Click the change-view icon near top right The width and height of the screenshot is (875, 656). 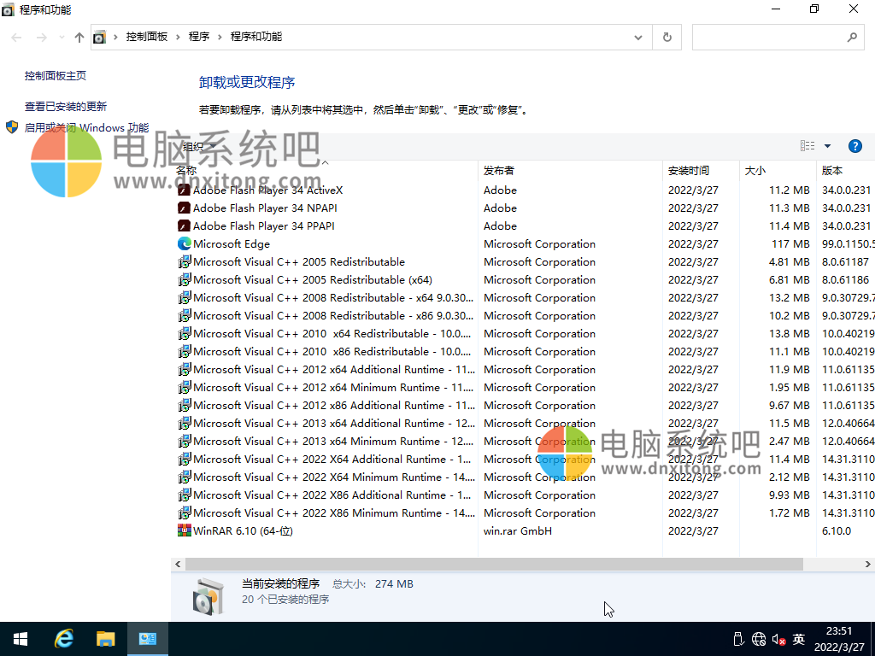tap(807, 145)
